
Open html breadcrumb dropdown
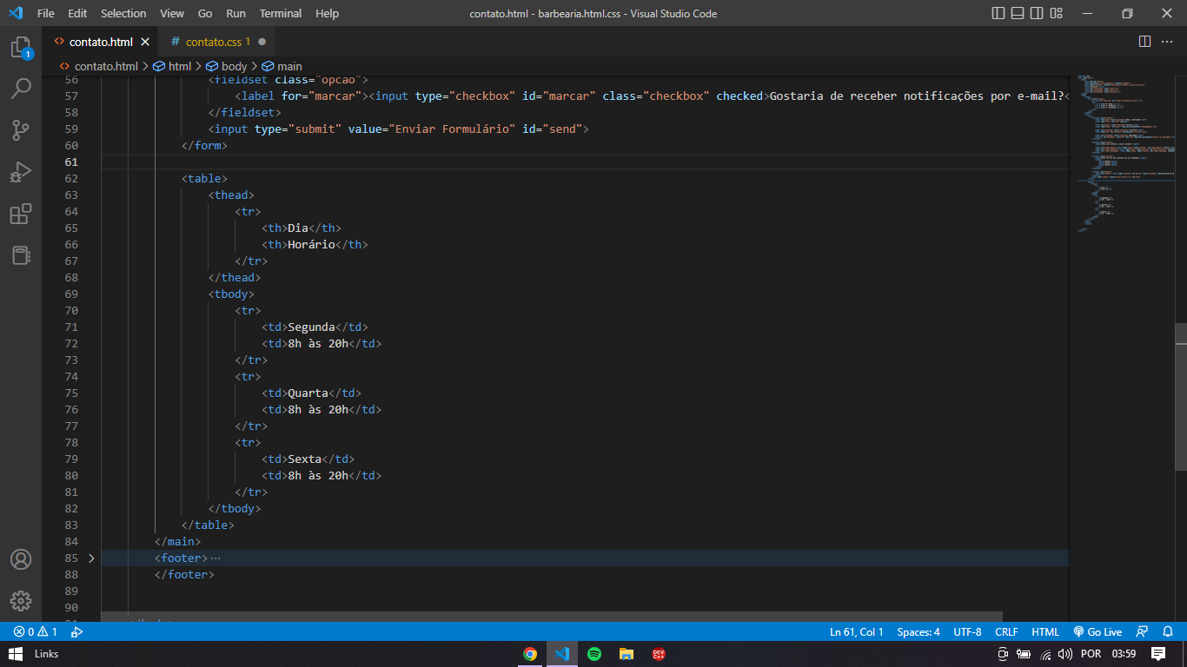coord(172,66)
